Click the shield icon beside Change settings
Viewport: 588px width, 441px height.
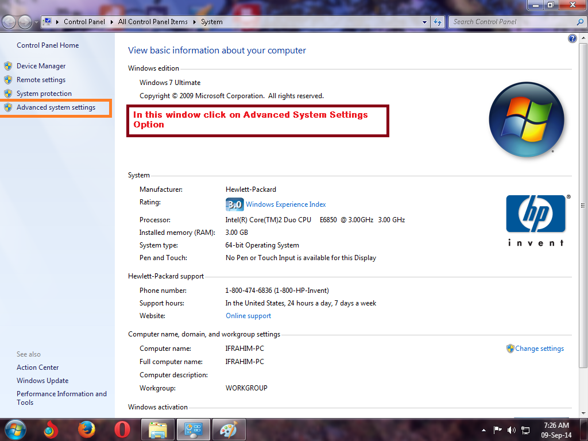point(510,349)
